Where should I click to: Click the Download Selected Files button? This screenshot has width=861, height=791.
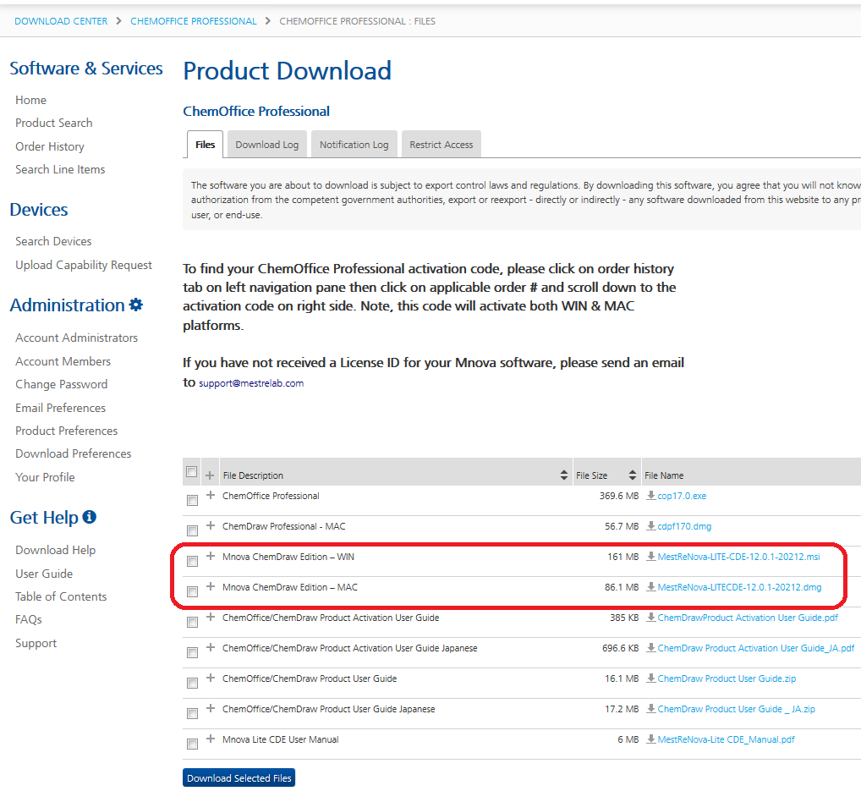coord(239,777)
